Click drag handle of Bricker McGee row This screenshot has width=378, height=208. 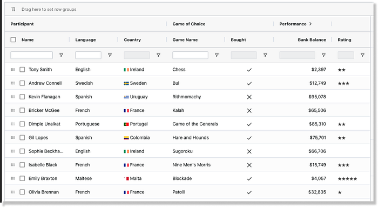click(13, 111)
